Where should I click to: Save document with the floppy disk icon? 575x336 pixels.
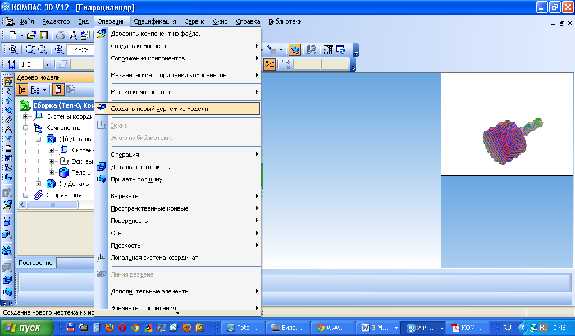click(x=44, y=35)
